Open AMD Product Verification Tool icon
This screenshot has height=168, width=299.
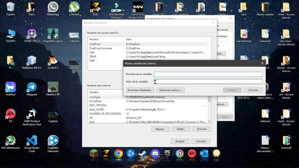click(x=32, y=117)
